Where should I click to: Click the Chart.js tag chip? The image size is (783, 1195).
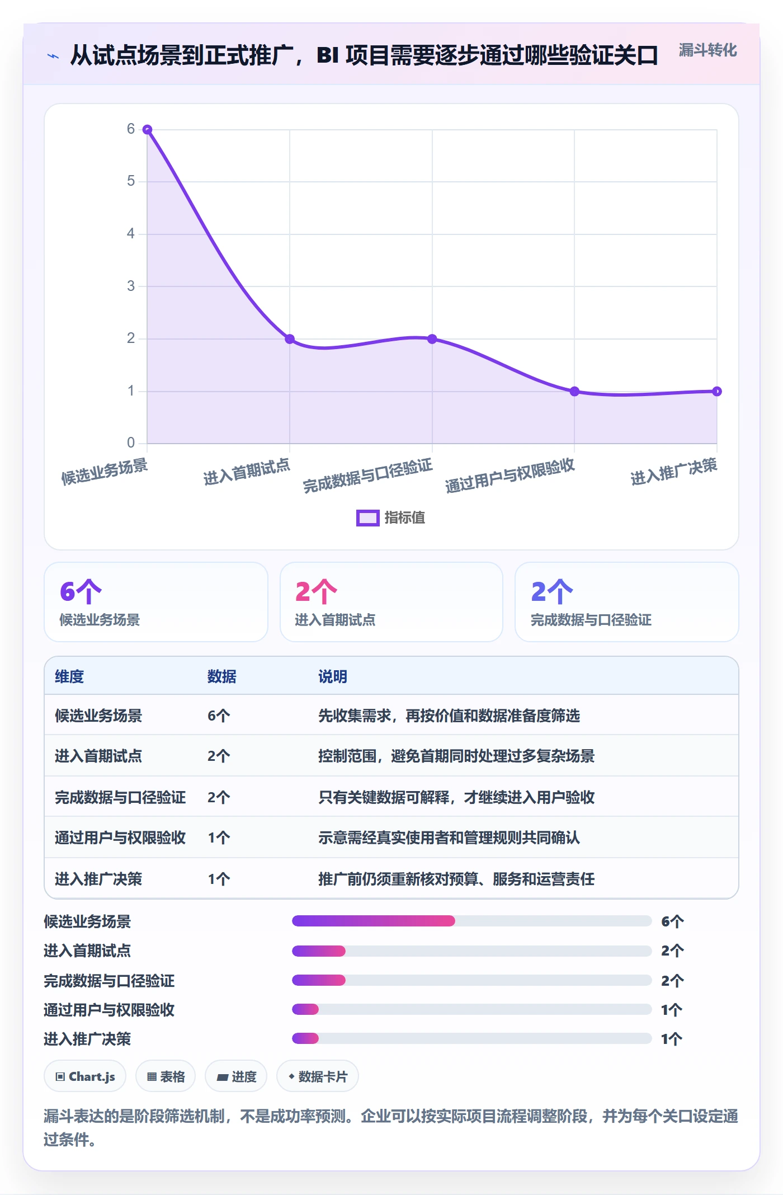tap(85, 1076)
